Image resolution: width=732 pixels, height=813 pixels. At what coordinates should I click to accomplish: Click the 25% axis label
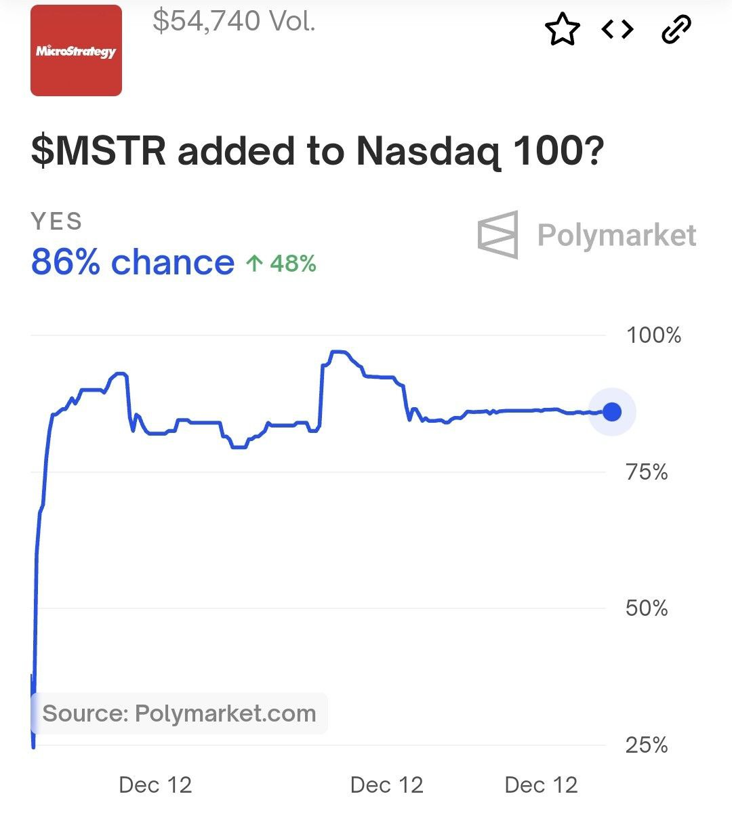(647, 745)
